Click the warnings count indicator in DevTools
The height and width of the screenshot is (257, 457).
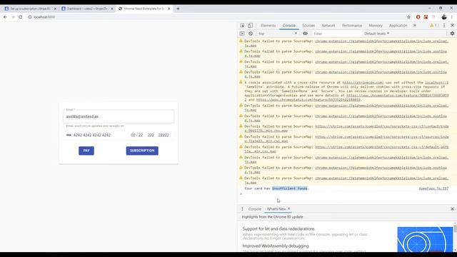433,26
